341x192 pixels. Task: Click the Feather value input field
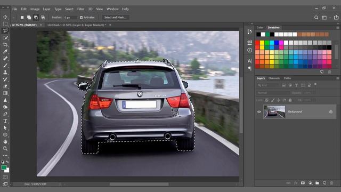coord(70,18)
